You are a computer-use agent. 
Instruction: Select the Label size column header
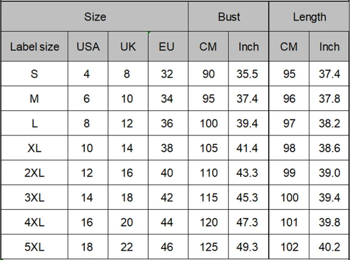pos(35,47)
